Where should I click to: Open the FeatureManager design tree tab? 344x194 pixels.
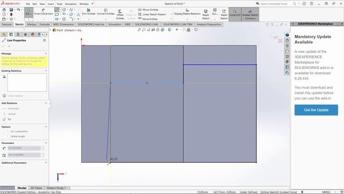point(4,34)
